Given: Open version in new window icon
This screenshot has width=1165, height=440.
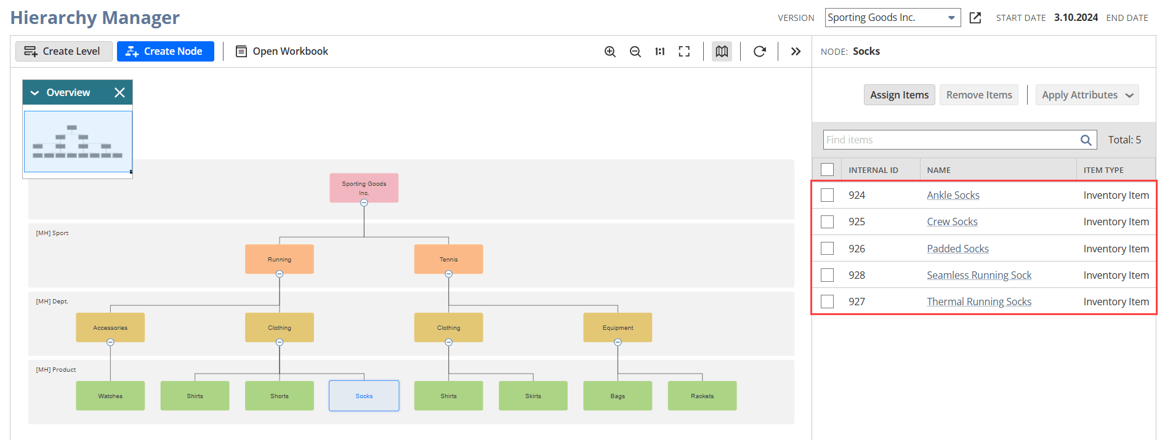Looking at the screenshot, I should 975,18.
